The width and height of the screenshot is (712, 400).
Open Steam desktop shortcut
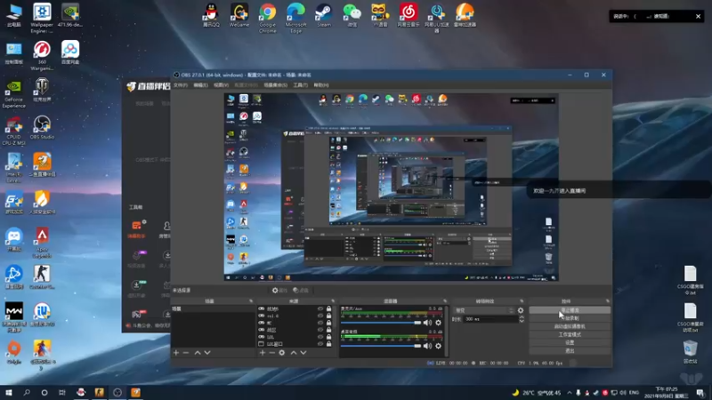coord(324,15)
